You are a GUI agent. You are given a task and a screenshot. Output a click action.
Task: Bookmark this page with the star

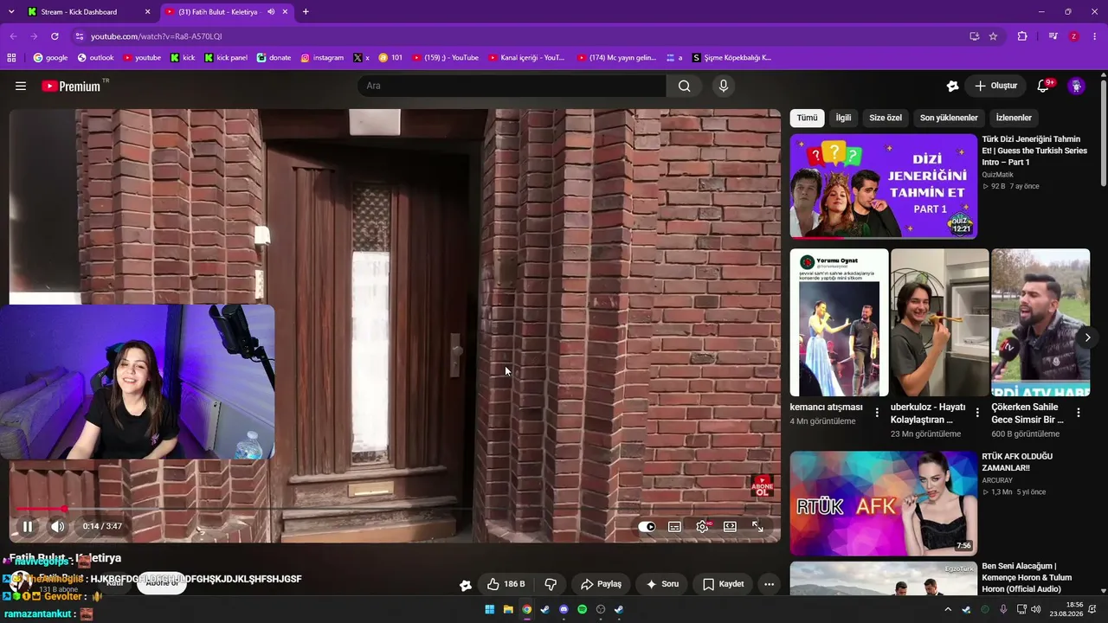(x=993, y=36)
